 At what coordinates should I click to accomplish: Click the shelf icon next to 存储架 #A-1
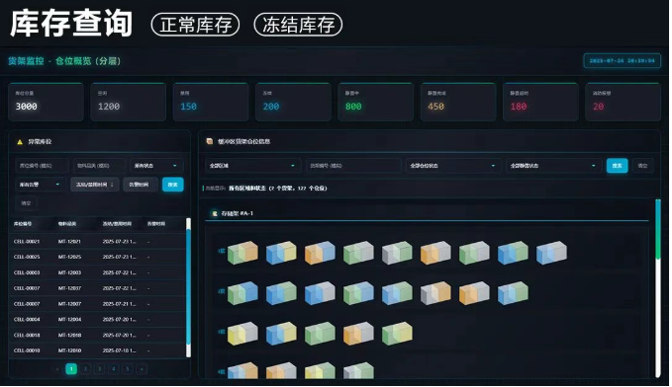tap(215, 213)
